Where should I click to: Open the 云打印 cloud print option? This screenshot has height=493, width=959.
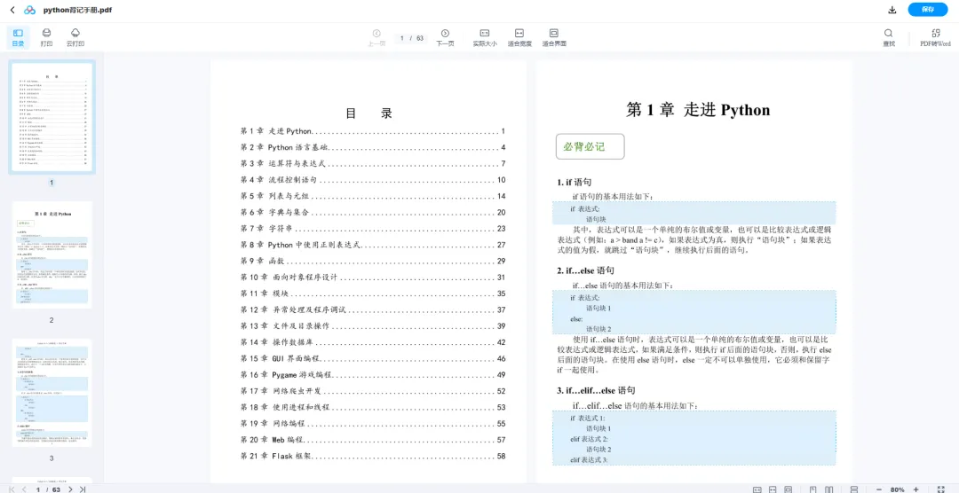(75, 37)
